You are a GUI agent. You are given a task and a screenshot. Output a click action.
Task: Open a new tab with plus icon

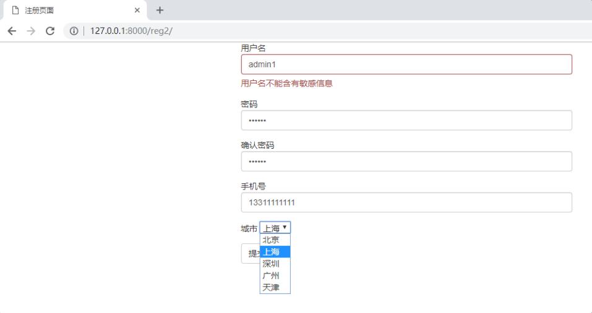click(x=160, y=10)
